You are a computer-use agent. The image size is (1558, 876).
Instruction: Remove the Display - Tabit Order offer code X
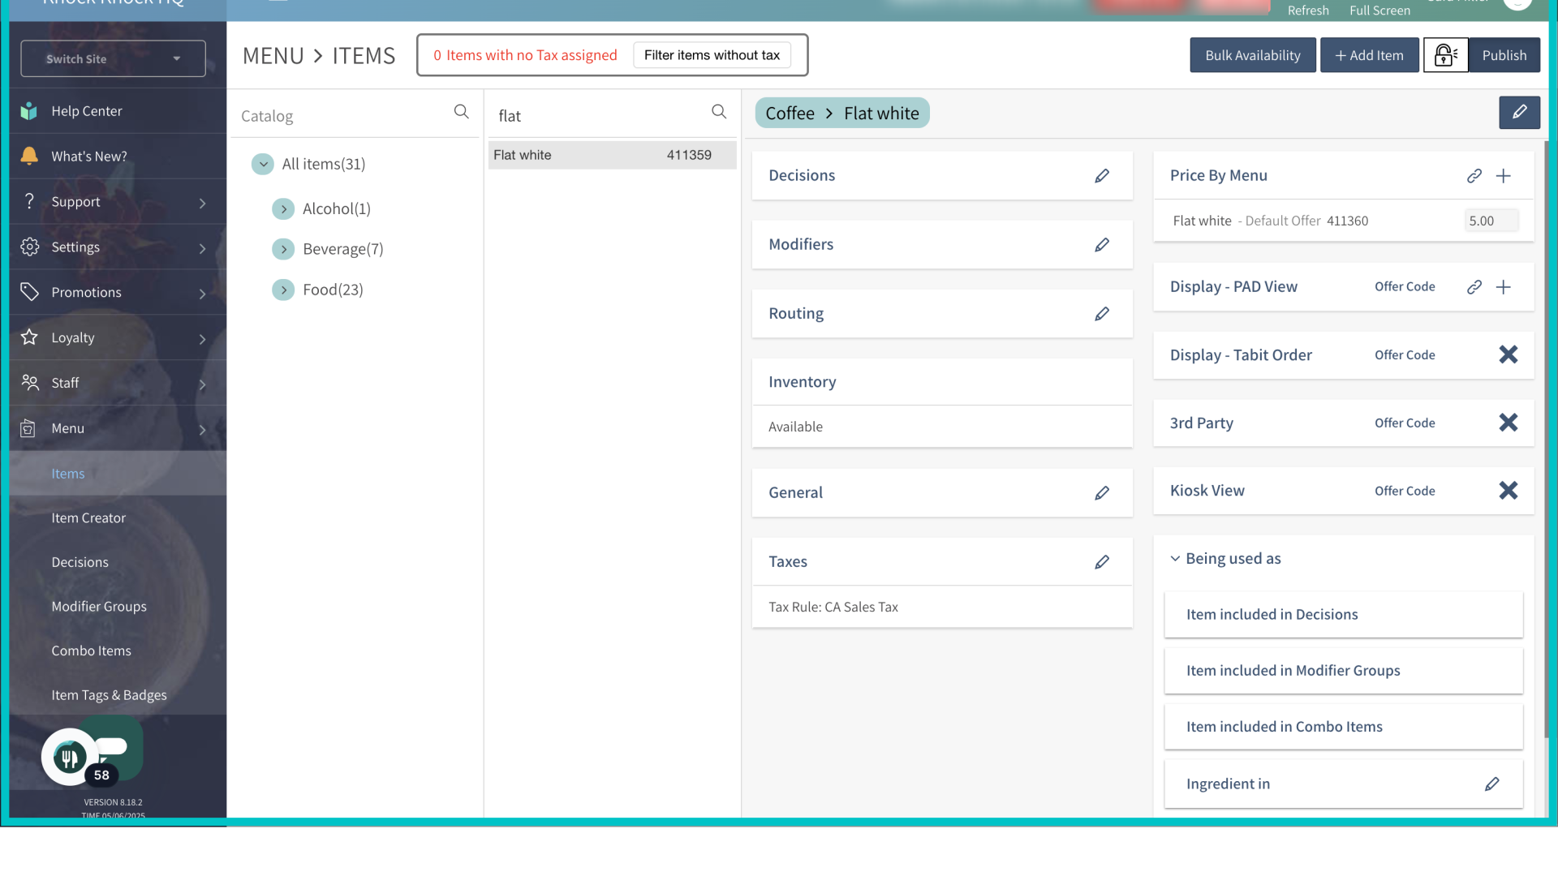1508,354
